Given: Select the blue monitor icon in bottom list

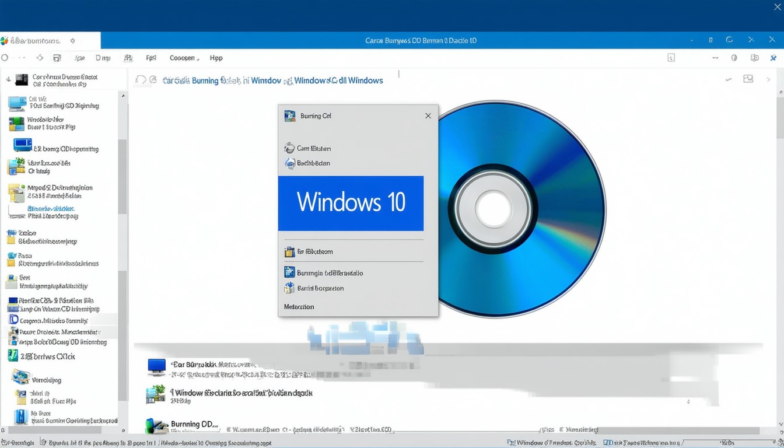Looking at the screenshot, I should pyautogui.click(x=156, y=366).
